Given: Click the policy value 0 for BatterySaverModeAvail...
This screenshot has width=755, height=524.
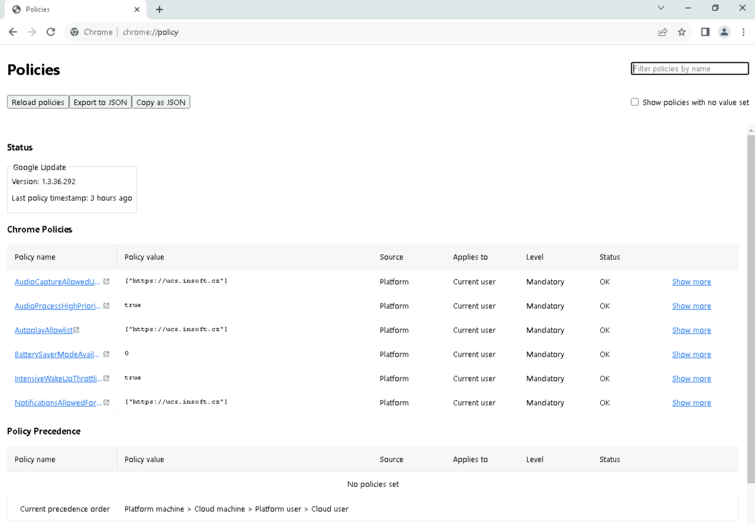Looking at the screenshot, I should (x=126, y=353).
